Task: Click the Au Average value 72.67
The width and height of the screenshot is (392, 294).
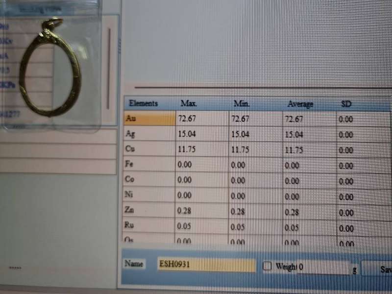Action: [x=294, y=119]
